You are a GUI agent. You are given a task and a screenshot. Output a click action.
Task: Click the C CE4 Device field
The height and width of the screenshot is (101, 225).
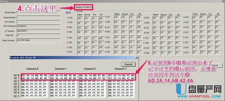coord(87,43)
